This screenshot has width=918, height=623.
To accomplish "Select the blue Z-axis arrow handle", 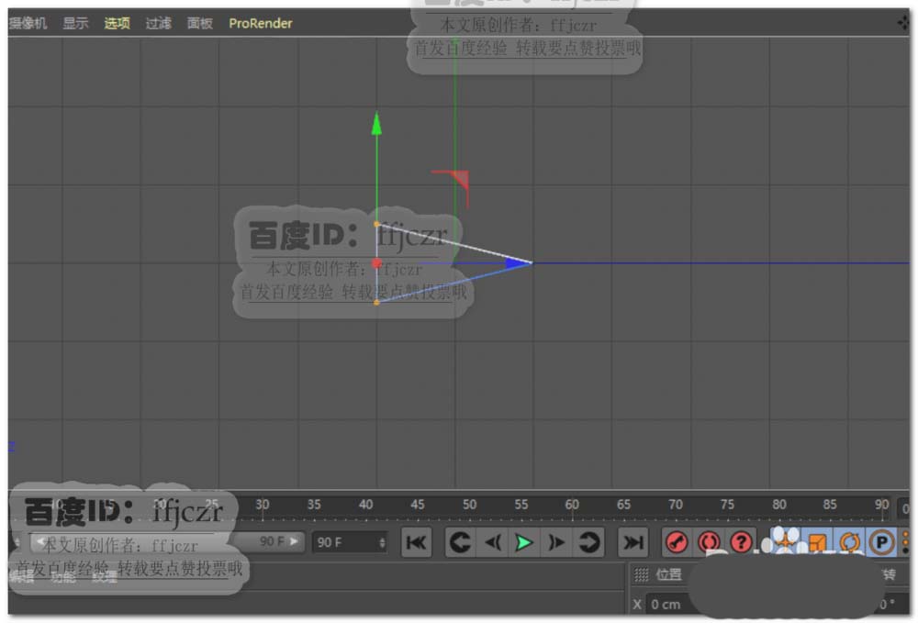I will point(518,262).
